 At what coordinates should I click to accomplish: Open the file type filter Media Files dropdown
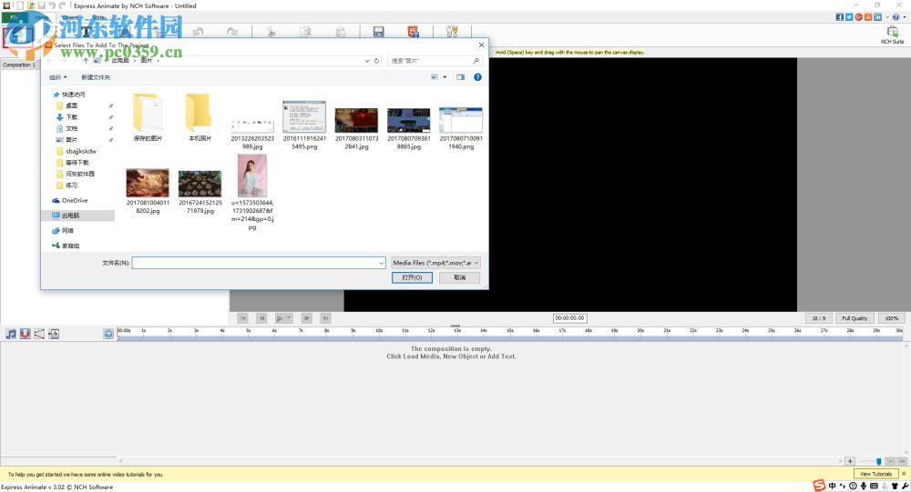coord(435,263)
